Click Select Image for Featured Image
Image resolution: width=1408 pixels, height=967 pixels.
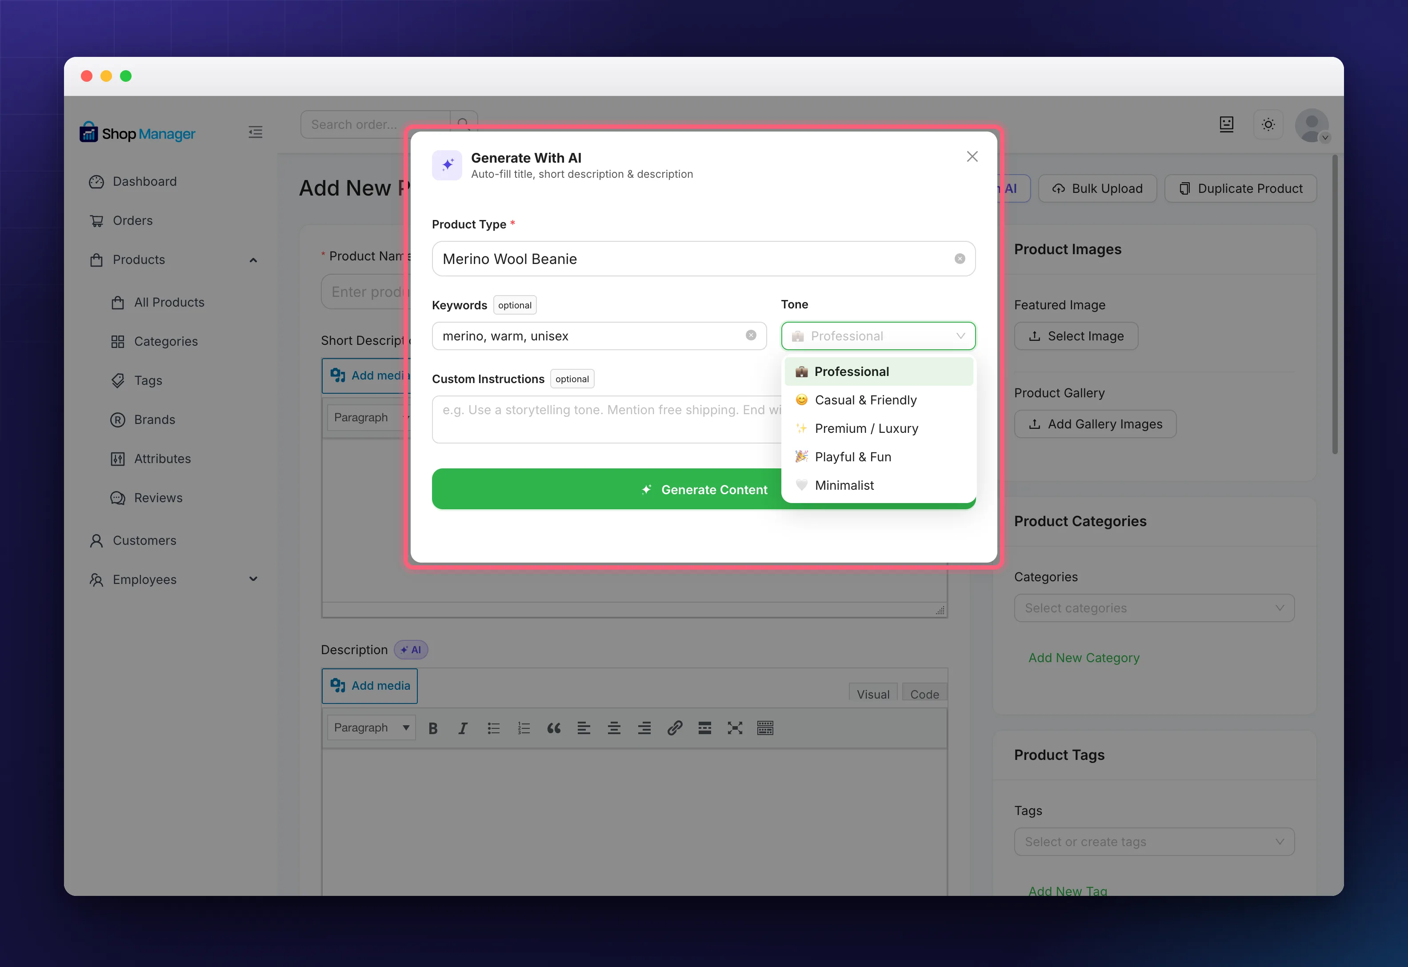point(1076,336)
